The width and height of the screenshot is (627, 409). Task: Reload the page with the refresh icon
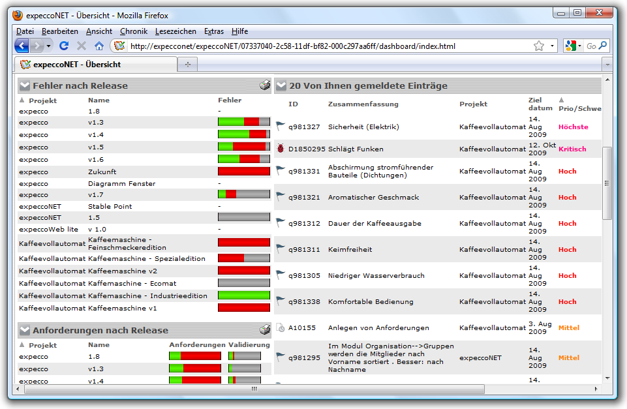click(64, 46)
